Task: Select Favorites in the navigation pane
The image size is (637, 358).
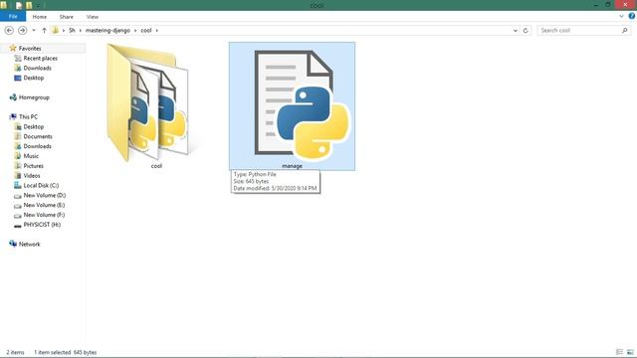Action: (x=30, y=49)
